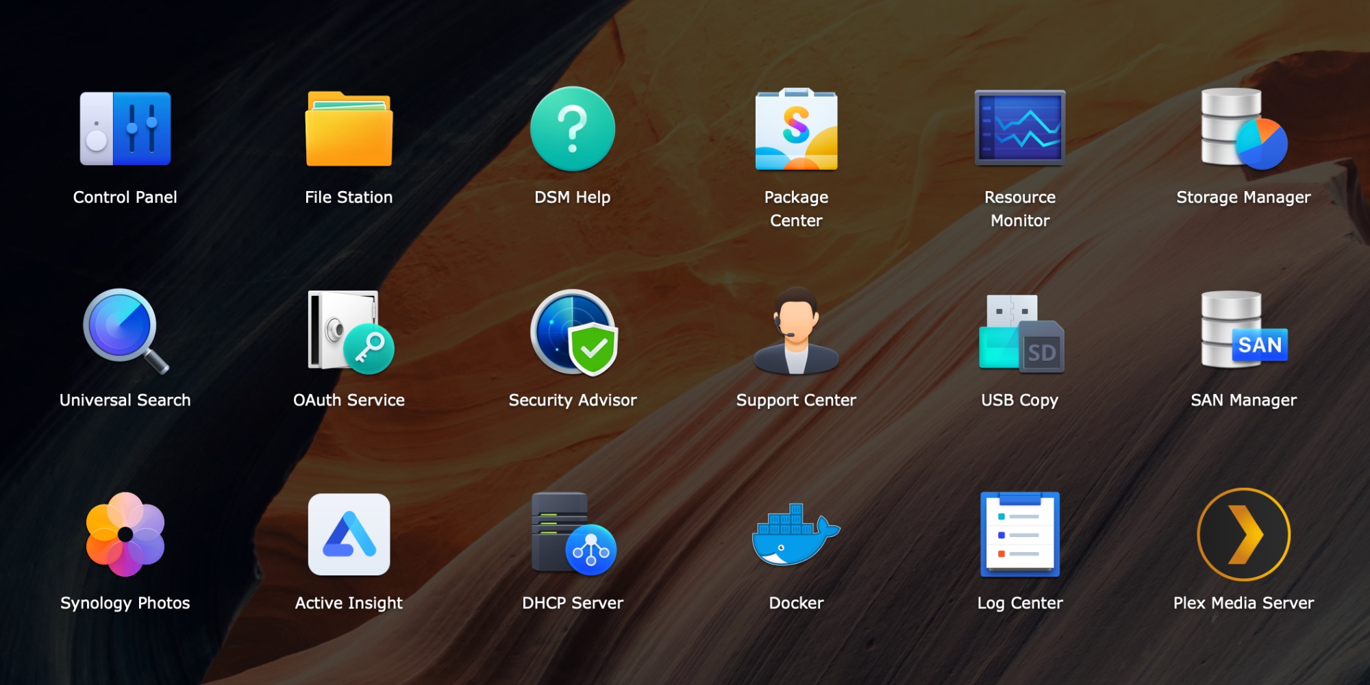
Task: Open Log Center clipboard icon
Action: 1020,534
